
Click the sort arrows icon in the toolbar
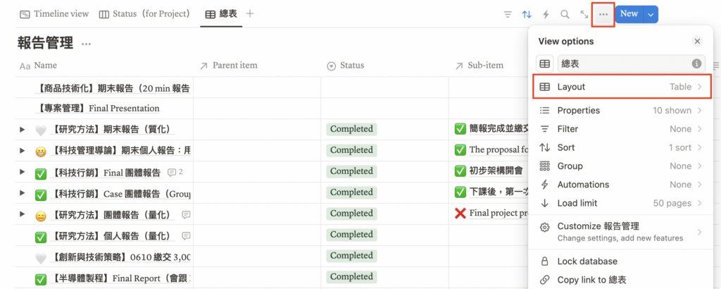(x=527, y=14)
